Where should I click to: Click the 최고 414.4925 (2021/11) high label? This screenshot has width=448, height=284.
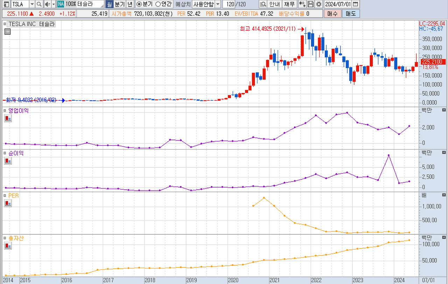268,29
